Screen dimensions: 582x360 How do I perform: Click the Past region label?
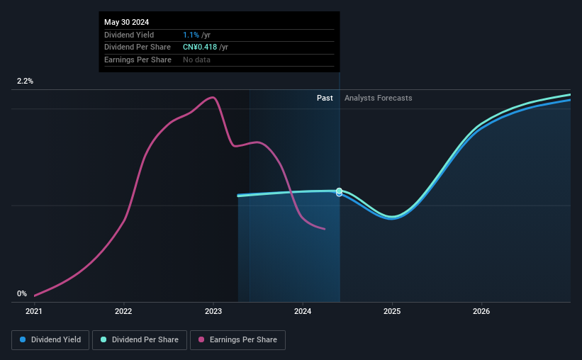[325, 98]
